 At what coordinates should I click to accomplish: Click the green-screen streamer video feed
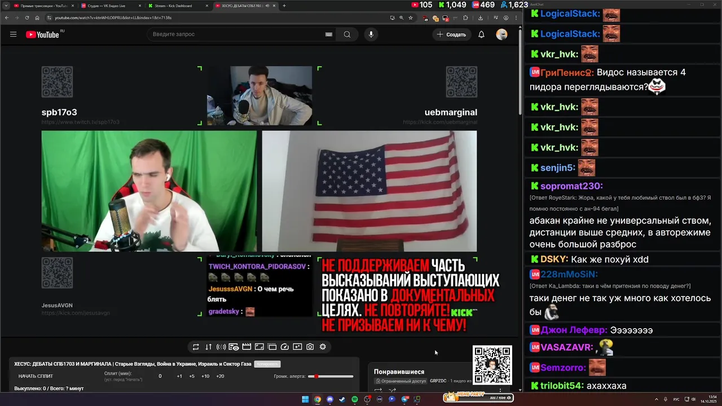(x=149, y=191)
